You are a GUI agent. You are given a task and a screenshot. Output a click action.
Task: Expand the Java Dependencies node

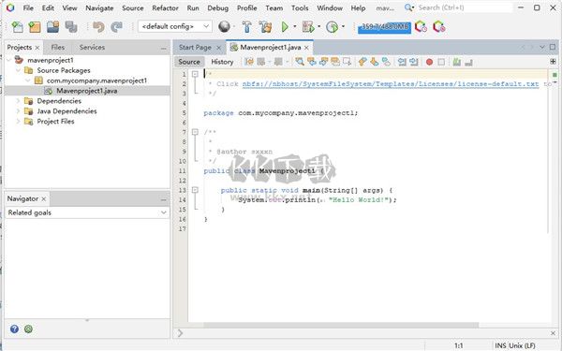(18, 111)
